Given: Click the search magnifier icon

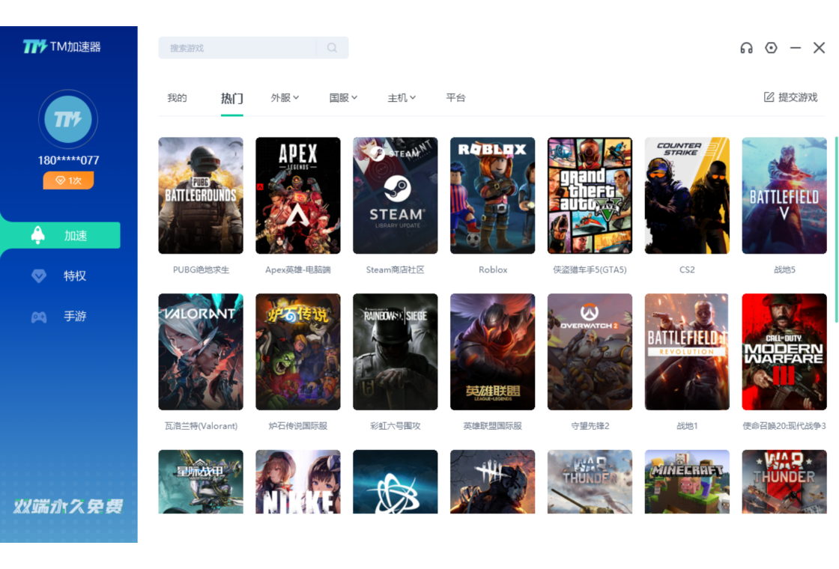Looking at the screenshot, I should 333,48.
